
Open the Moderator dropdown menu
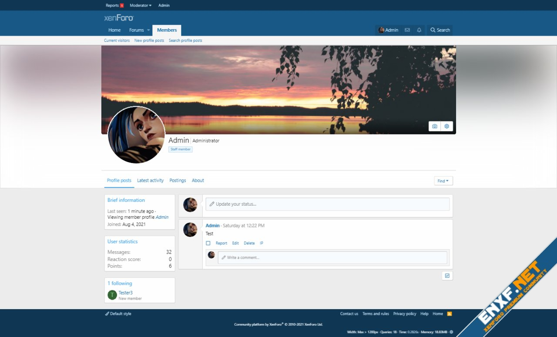click(x=141, y=6)
